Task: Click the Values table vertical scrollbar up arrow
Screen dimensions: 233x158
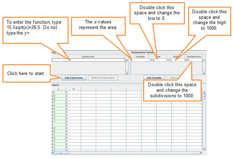Action: click(204, 92)
